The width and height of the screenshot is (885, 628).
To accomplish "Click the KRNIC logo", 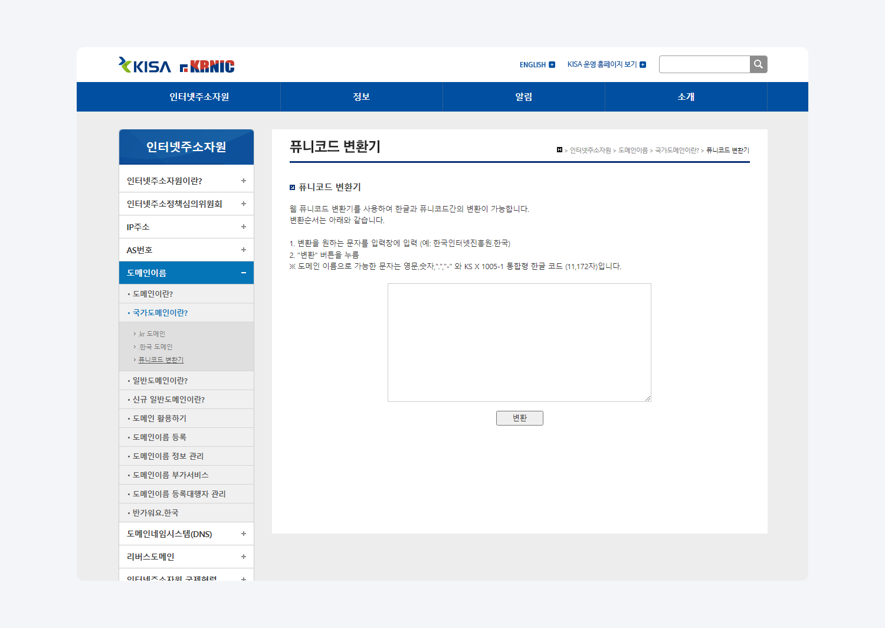I will point(207,66).
